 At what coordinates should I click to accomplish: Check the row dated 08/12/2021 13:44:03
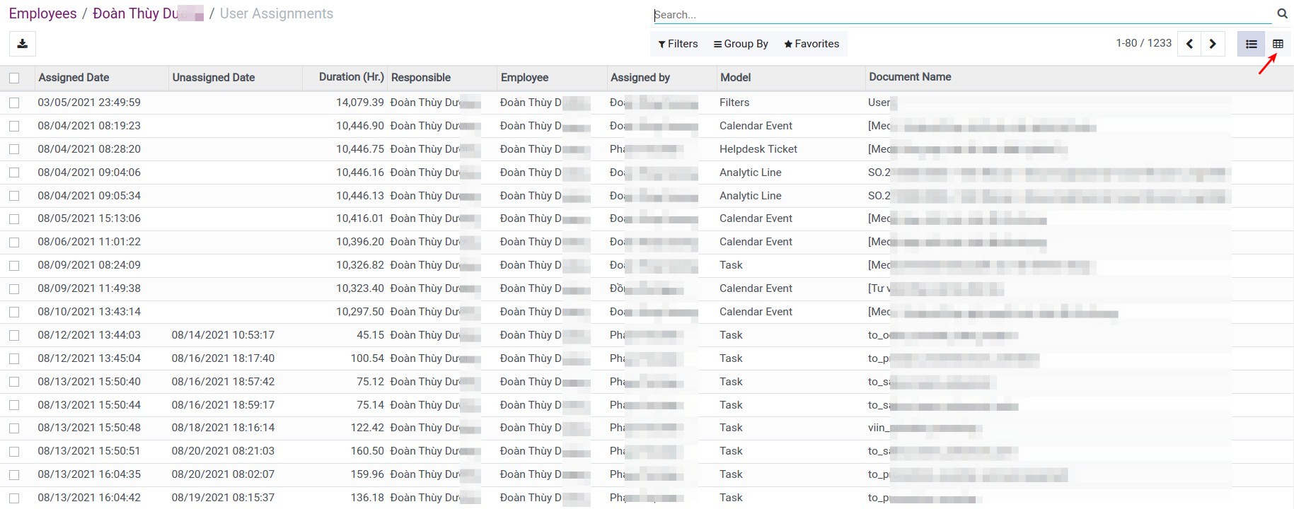[14, 335]
